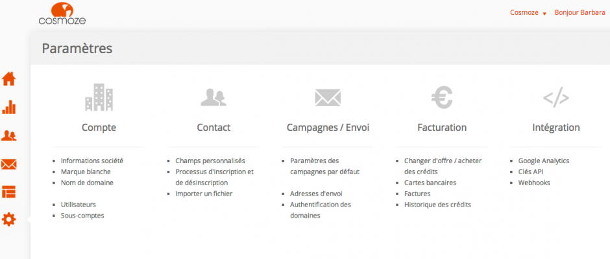
Task: Click the home icon in the sidebar
Action: [9, 79]
